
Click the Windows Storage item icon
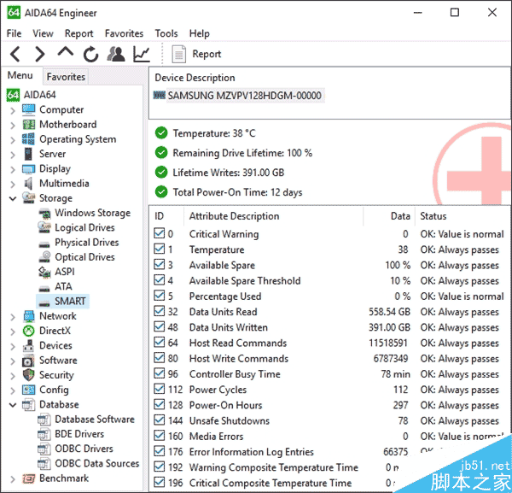tap(44, 213)
